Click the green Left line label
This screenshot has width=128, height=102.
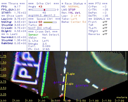pyautogui.click(x=45, y=97)
